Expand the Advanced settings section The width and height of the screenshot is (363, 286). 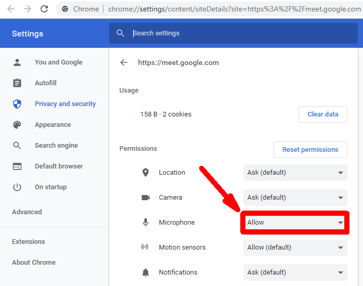pyautogui.click(x=27, y=212)
